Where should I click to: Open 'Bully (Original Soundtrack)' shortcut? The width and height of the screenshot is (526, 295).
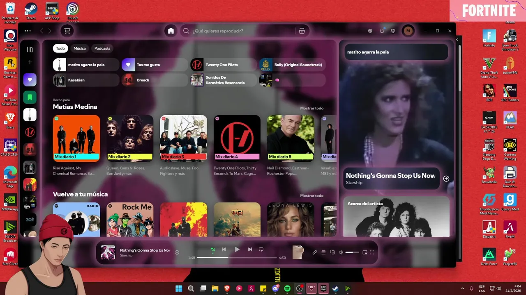[x=292, y=65]
